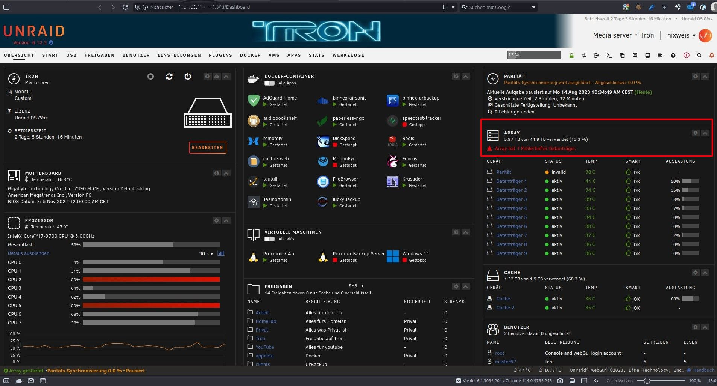Open the FileBrowser container icon

(x=323, y=182)
